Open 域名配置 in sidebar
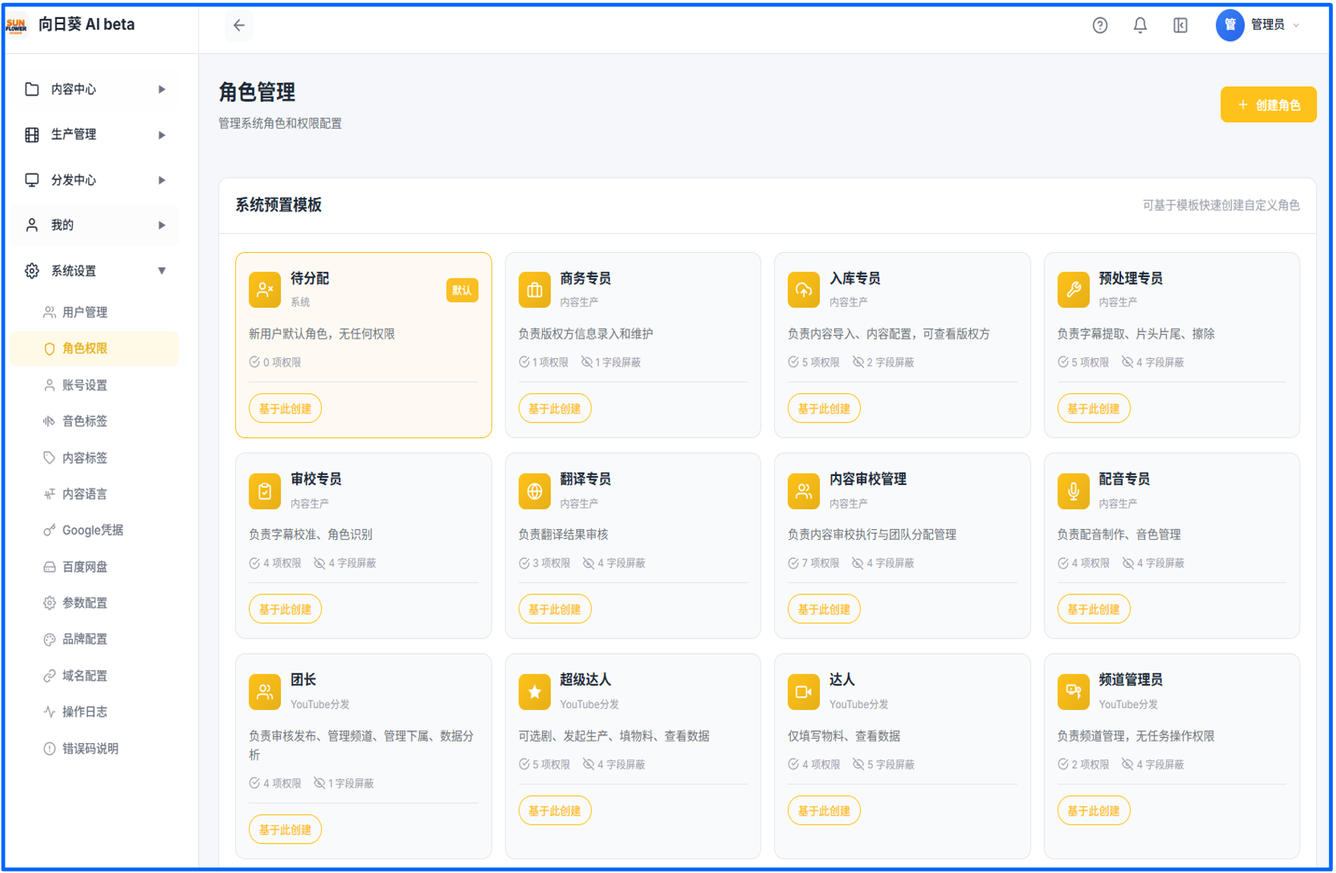This screenshot has height=873, width=1336. 95,676
